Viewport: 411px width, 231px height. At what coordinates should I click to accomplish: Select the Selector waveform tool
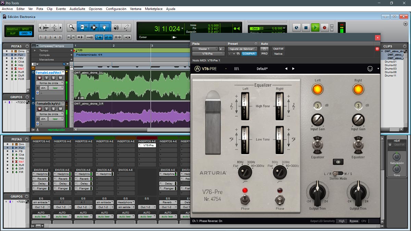coord(94,27)
